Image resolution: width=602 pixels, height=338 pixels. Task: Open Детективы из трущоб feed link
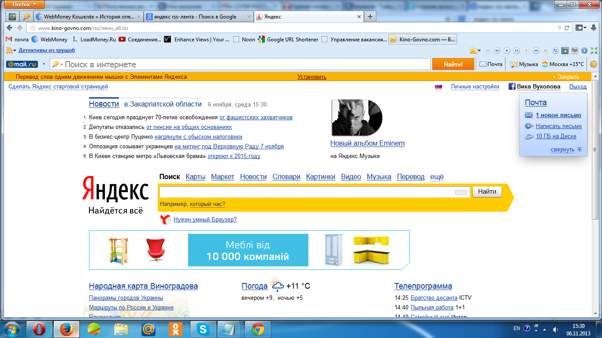coord(47,51)
